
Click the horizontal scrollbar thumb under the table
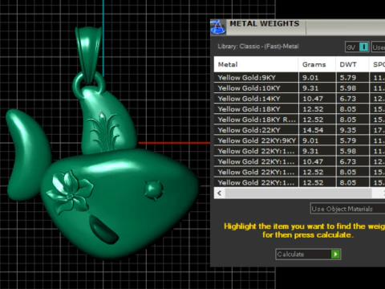[x=298, y=193]
